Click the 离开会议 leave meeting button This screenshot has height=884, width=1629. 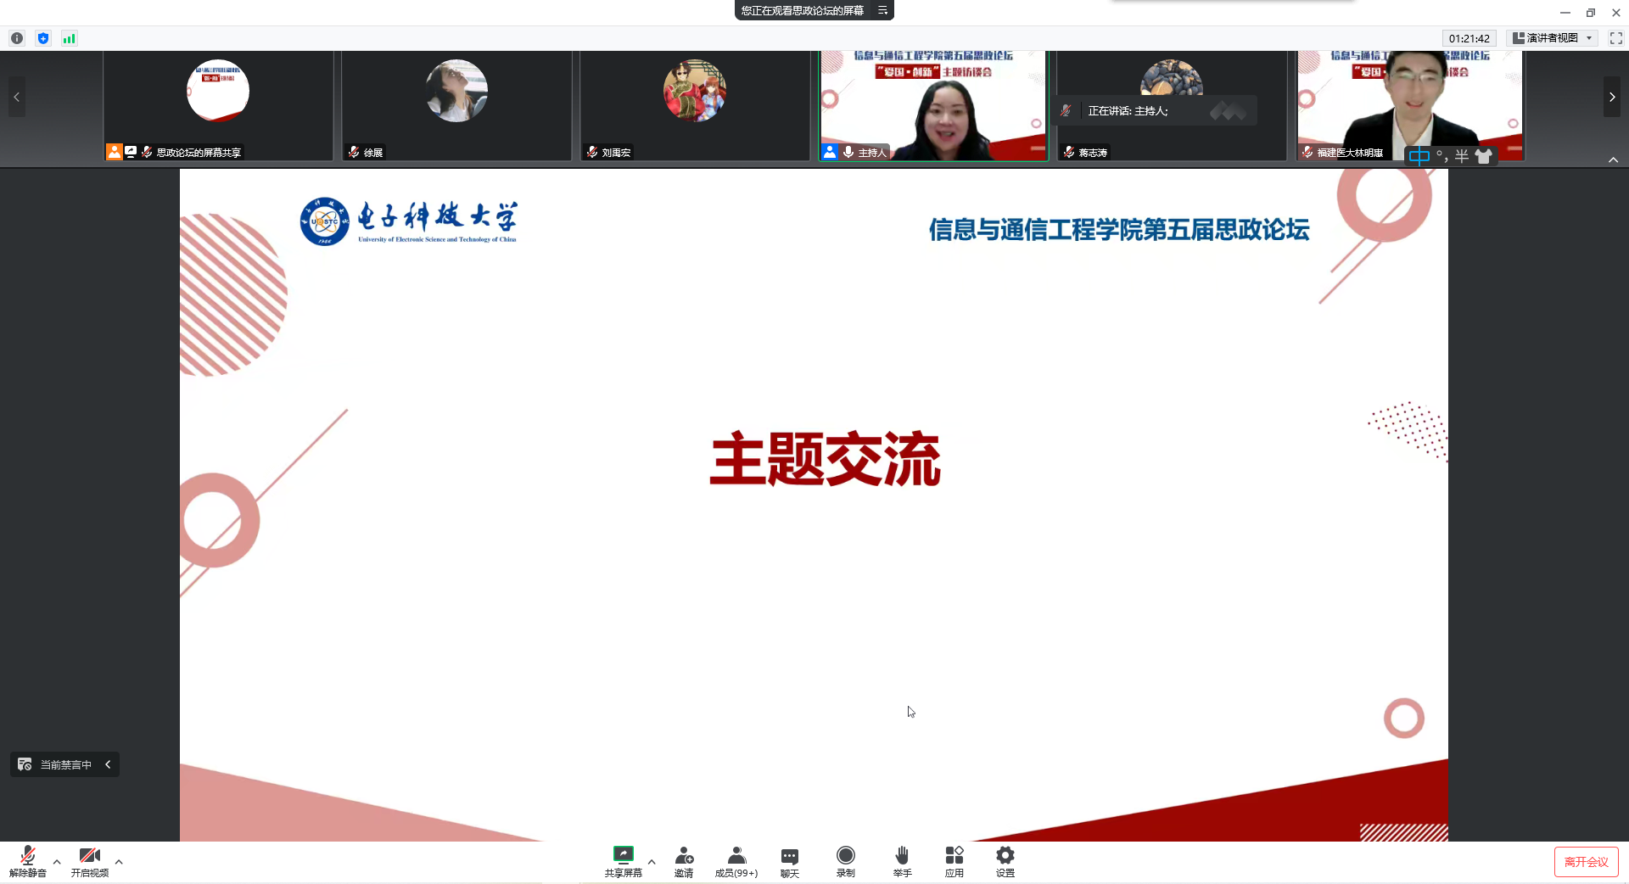[1586, 862]
